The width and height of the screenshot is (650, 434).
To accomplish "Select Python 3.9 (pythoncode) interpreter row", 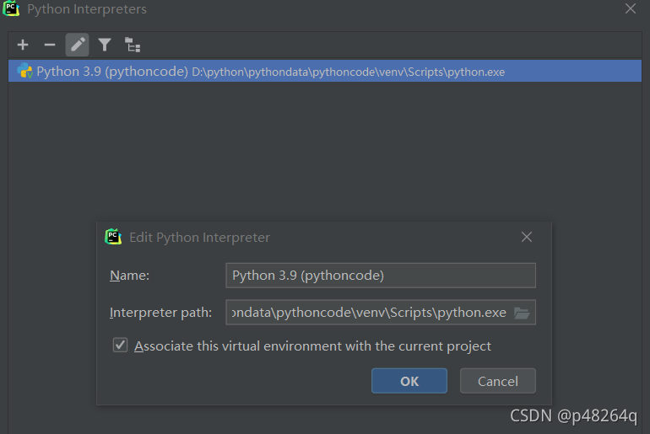I will tap(325, 71).
